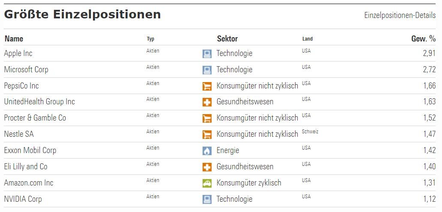
Task: Select the Microsoft Corp position name
Action: [26, 70]
